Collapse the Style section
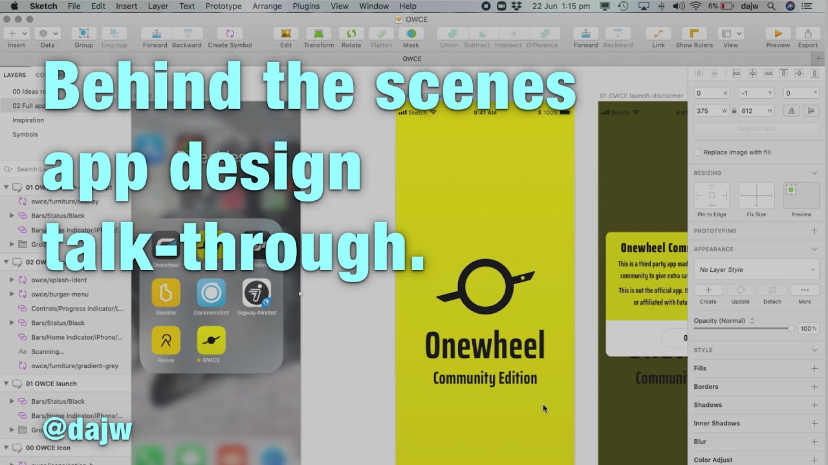The image size is (828, 465). 814,350
